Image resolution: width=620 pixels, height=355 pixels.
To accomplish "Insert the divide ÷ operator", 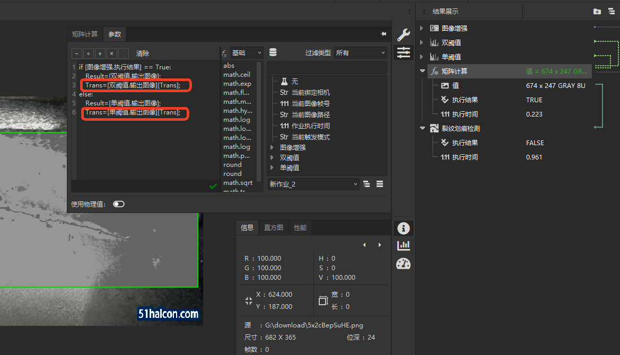I will 88,54.
